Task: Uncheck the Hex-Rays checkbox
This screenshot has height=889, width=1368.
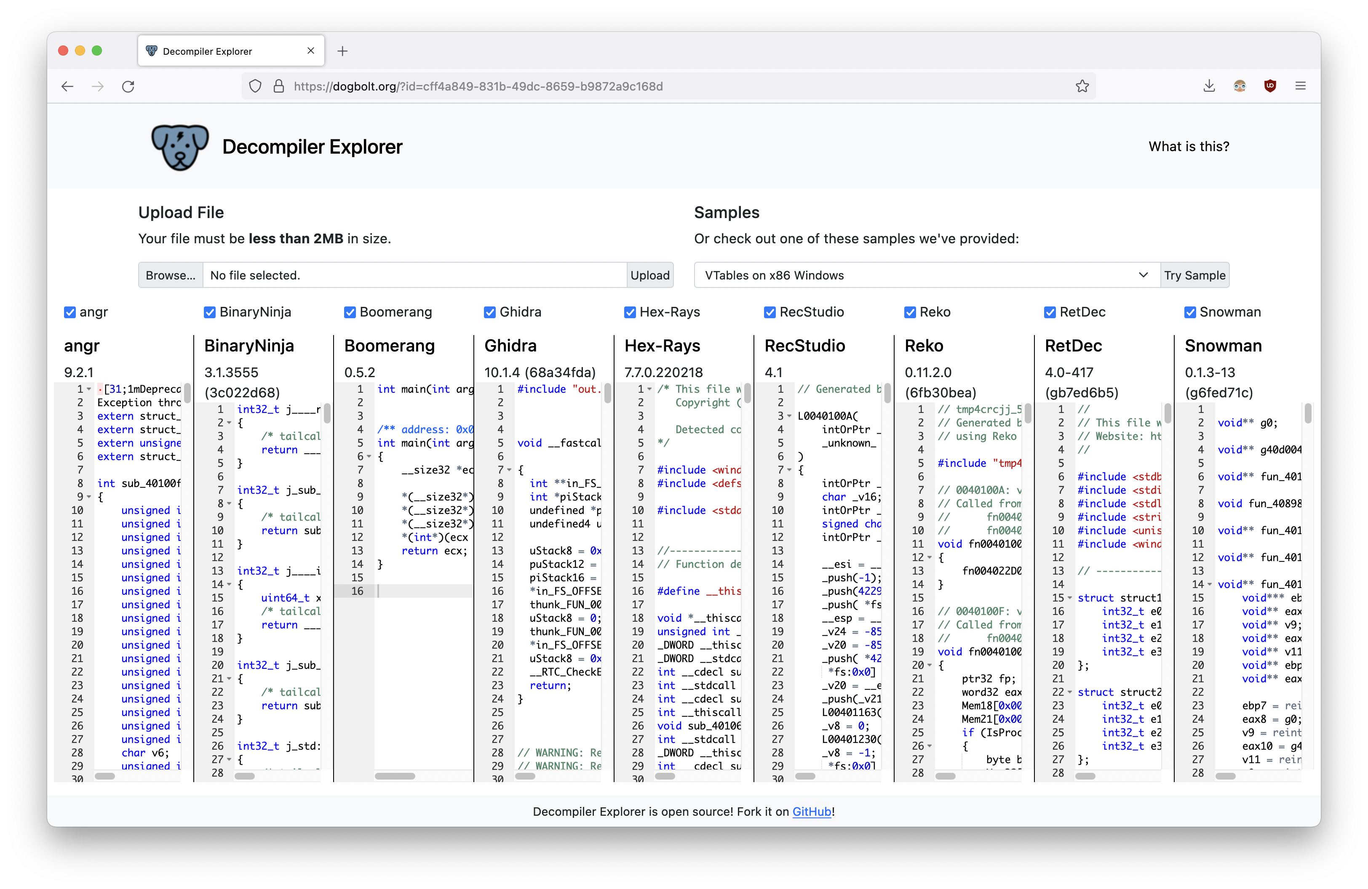Action: coord(630,312)
